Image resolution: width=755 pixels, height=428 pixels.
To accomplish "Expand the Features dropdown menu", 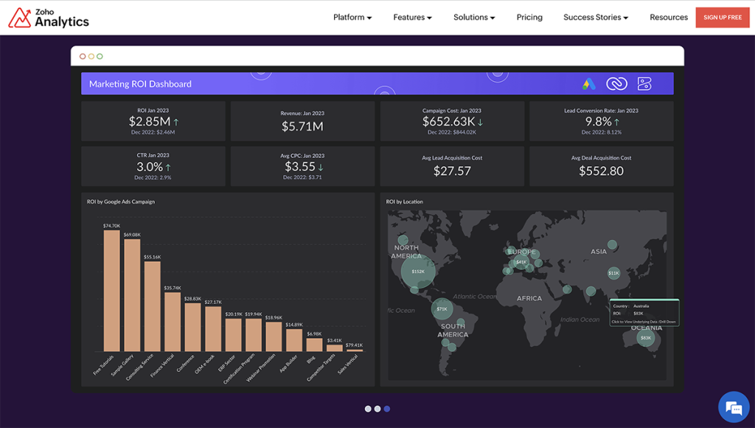I will point(412,18).
